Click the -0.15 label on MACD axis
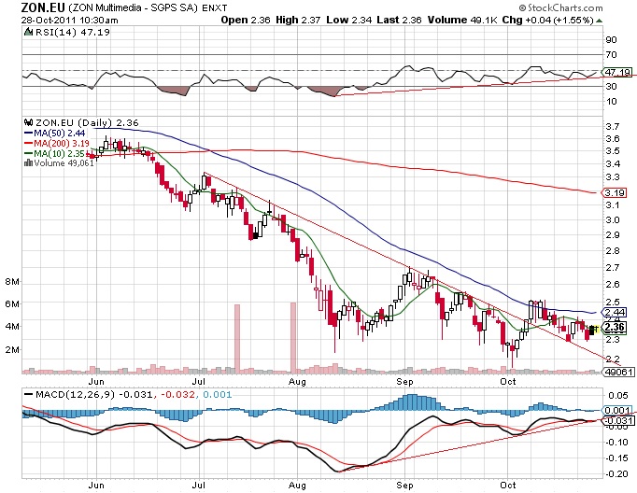 [617, 458]
